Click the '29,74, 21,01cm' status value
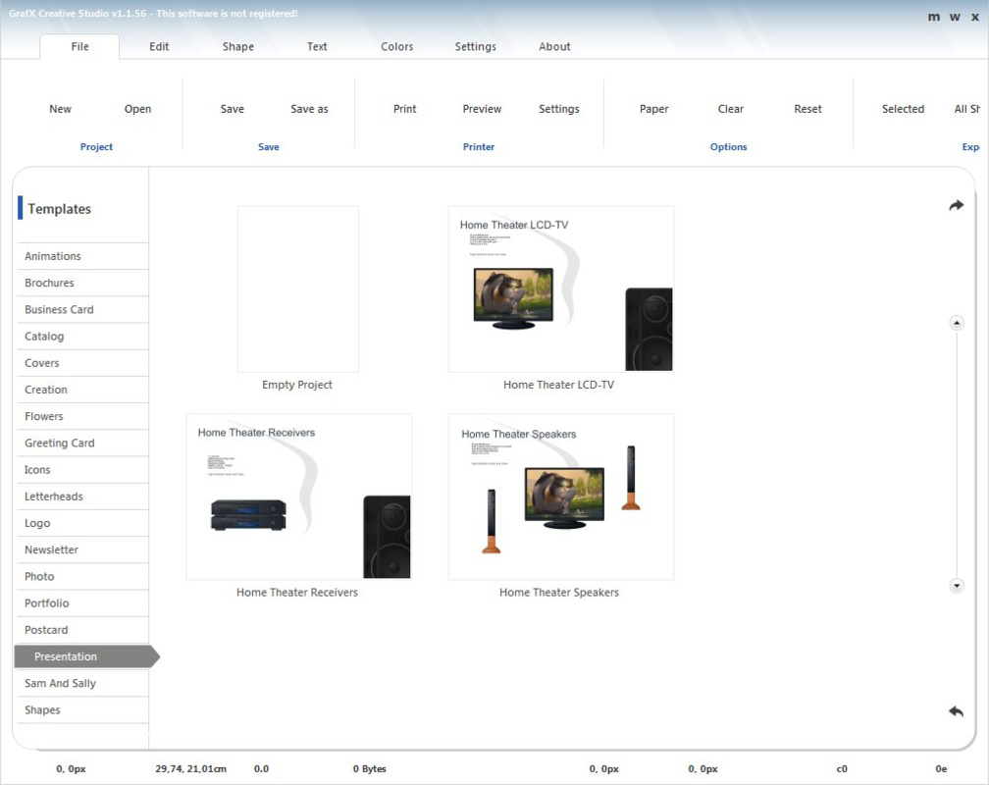The height and width of the screenshot is (785, 989). [x=190, y=769]
